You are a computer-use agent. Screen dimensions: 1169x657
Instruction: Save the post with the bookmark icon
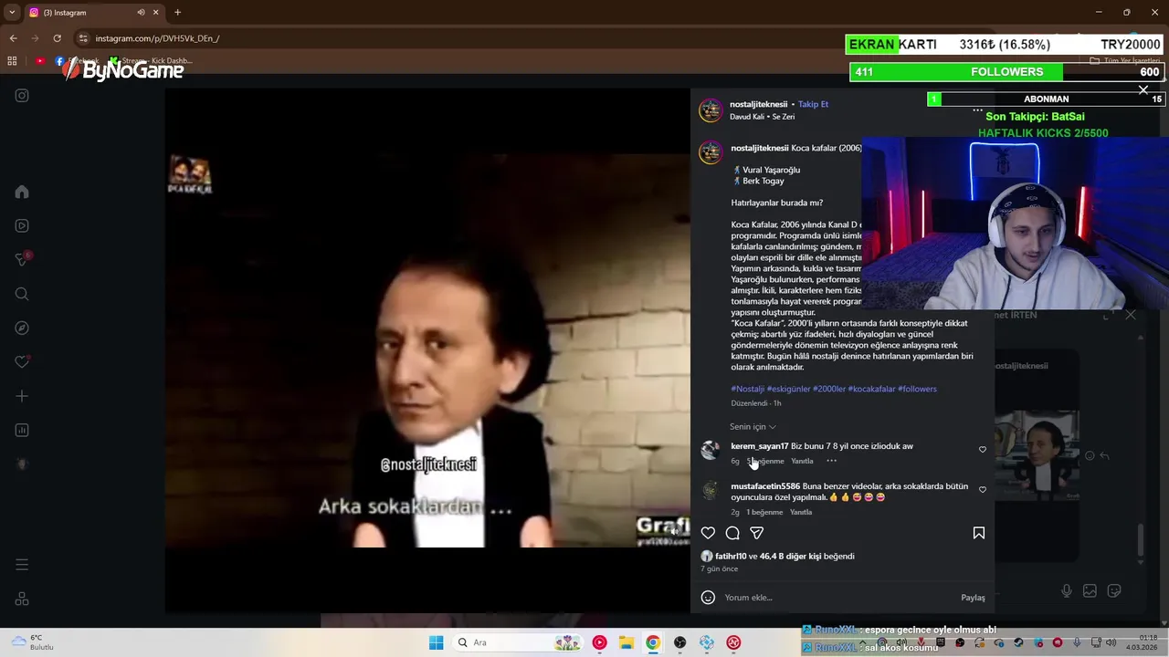979,533
